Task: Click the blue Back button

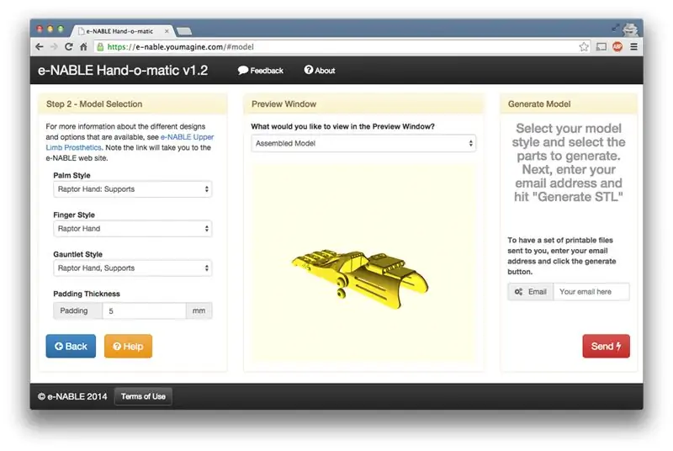Action: coord(71,347)
